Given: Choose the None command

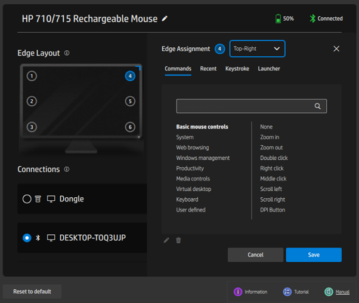Looking at the screenshot, I should coord(267,127).
